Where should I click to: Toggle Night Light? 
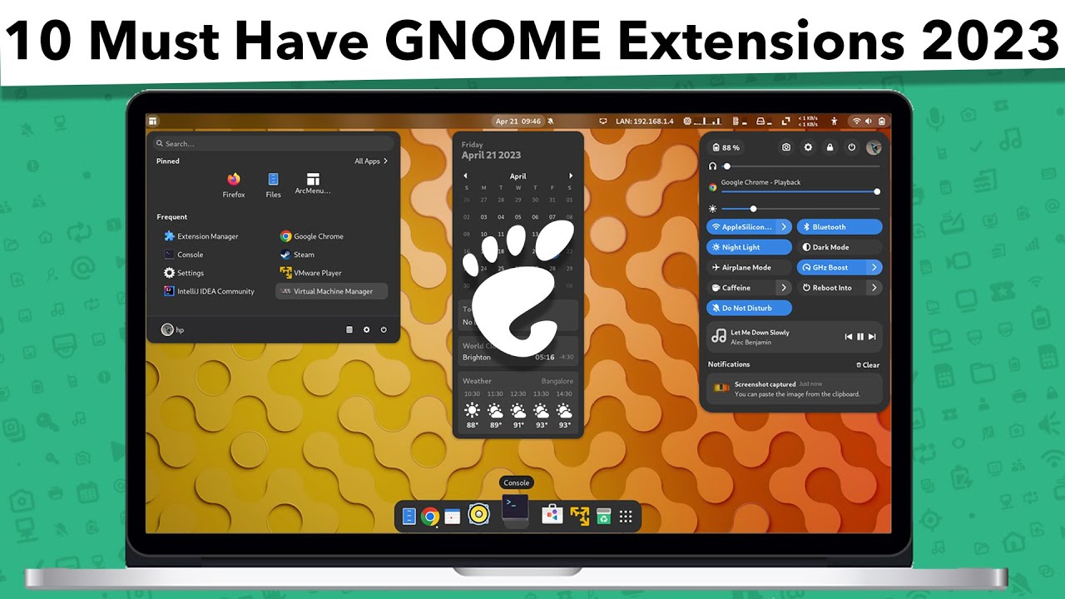tap(749, 247)
